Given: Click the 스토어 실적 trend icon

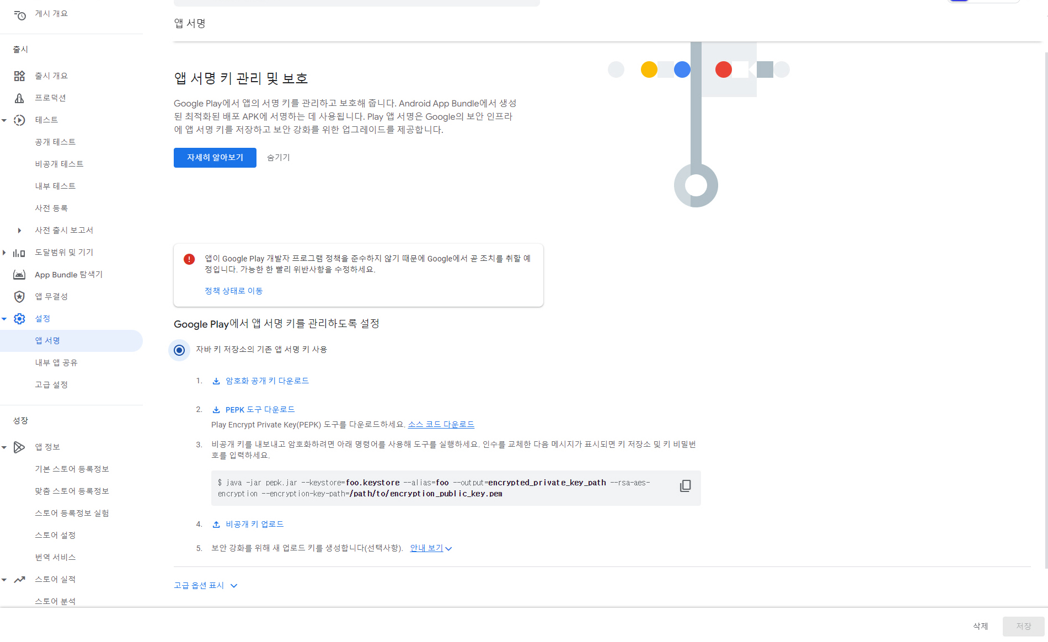Looking at the screenshot, I should [x=19, y=579].
